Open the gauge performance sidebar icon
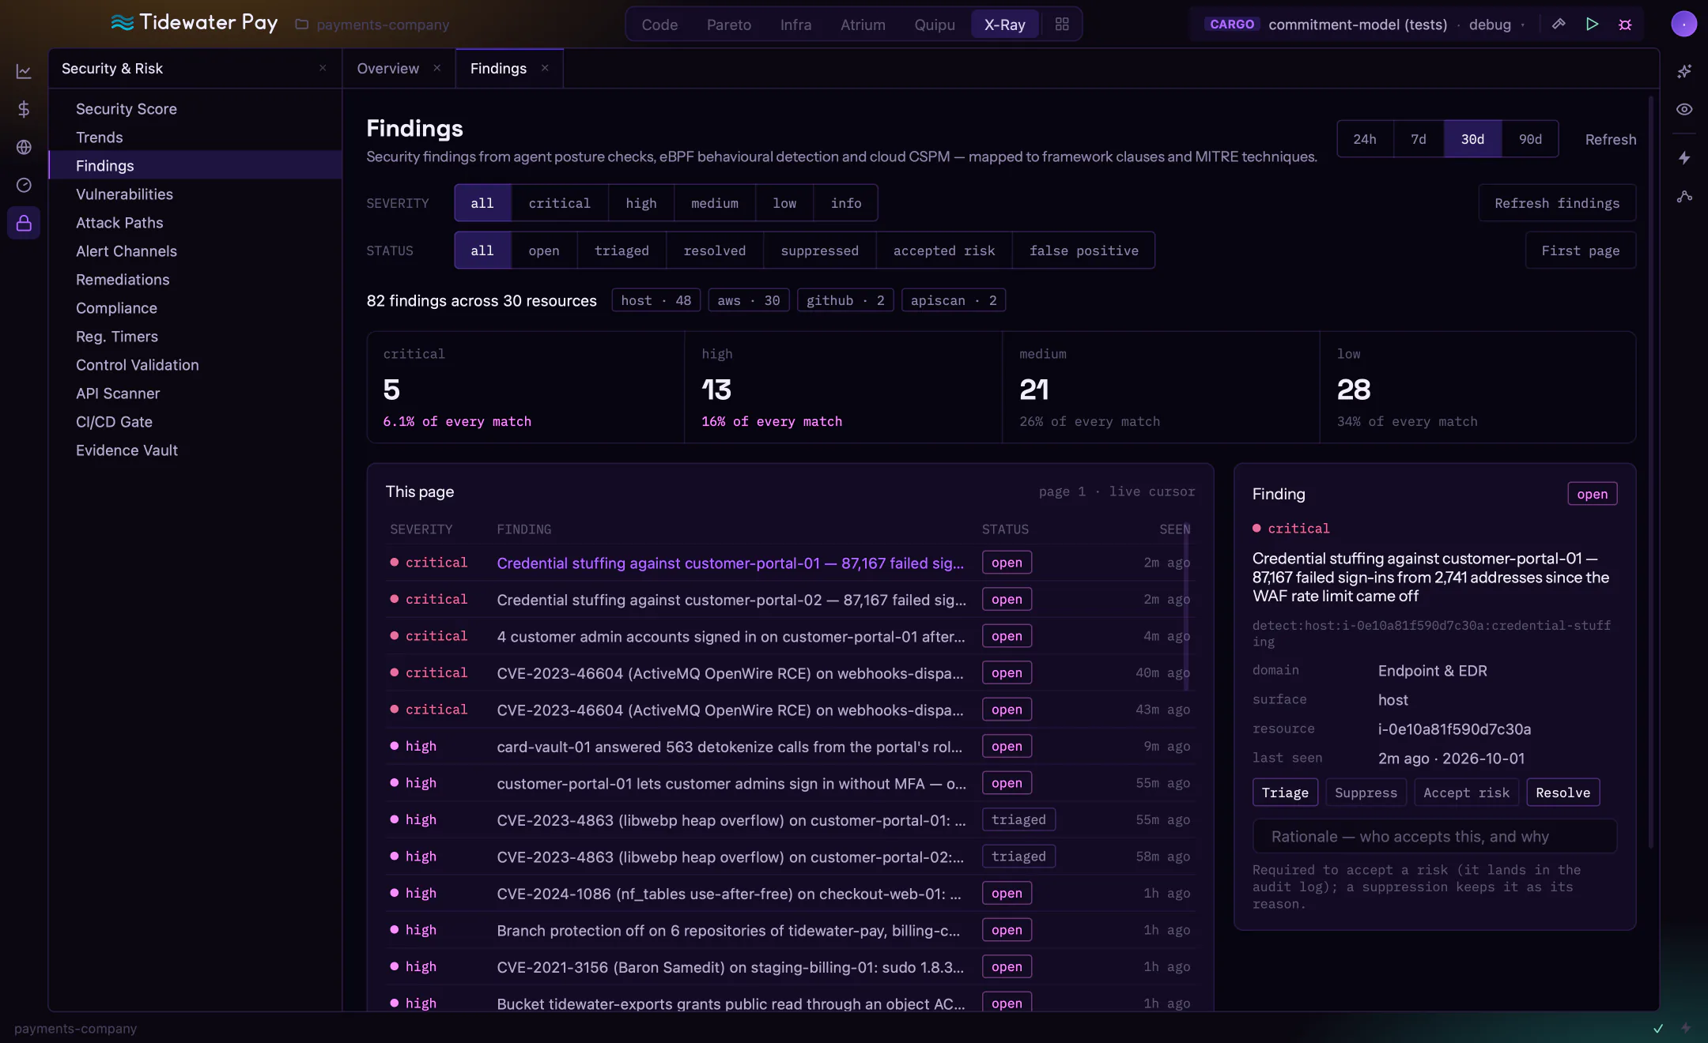Viewport: 1708px width, 1043px height. pos(24,185)
